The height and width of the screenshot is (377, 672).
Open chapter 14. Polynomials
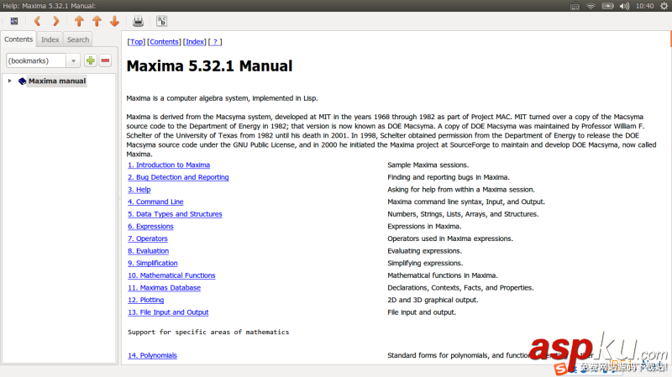point(152,355)
